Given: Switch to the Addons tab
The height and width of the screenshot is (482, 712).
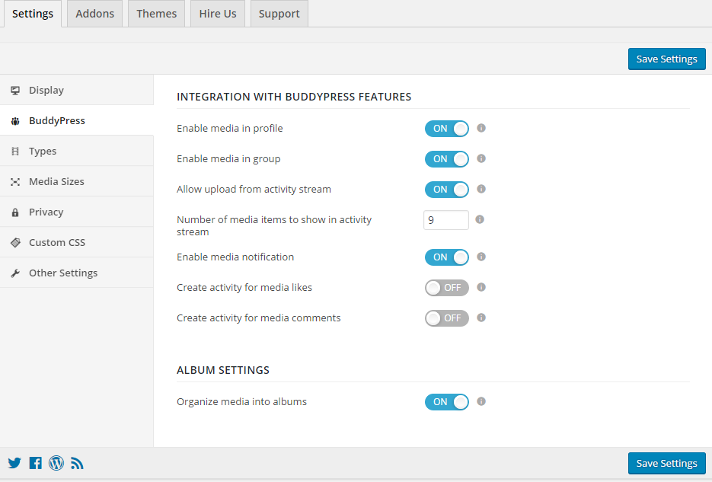Looking at the screenshot, I should [95, 14].
